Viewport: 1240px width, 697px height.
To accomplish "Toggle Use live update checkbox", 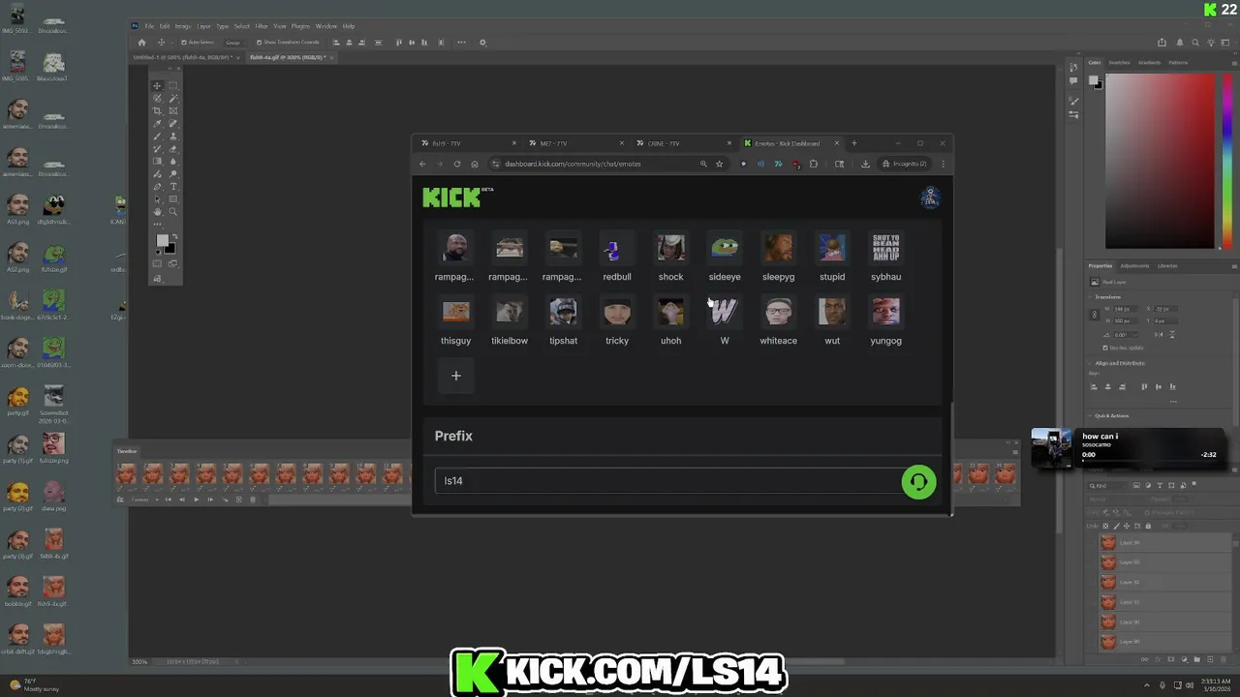I will pos(1105,348).
